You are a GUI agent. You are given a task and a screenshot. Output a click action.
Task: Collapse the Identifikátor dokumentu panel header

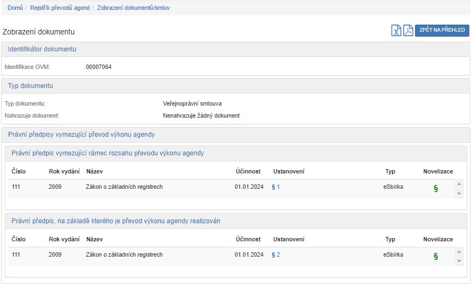(x=42, y=49)
